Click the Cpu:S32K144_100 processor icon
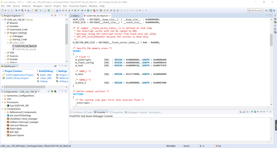This screenshot has width=277, height=148. click(8, 105)
